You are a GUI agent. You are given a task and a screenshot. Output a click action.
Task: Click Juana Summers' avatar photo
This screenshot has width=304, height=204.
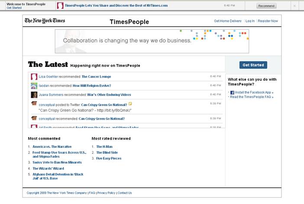tap(34, 95)
